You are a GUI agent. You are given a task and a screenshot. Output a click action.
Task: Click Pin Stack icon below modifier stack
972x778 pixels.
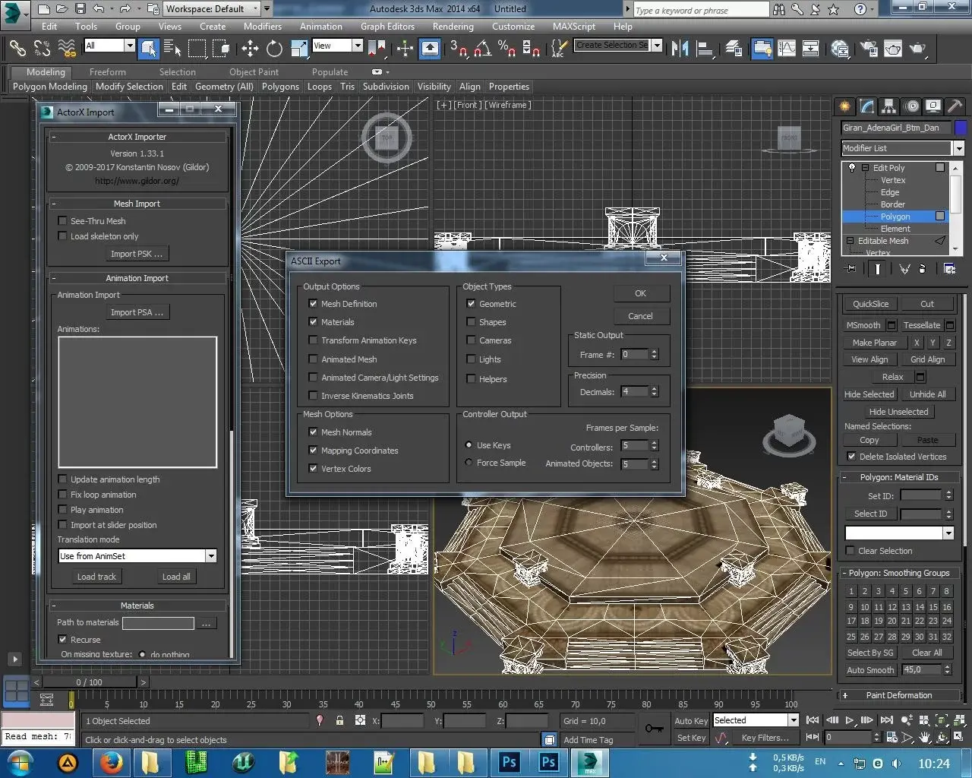tap(850, 269)
